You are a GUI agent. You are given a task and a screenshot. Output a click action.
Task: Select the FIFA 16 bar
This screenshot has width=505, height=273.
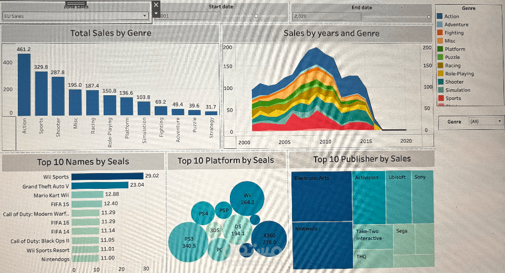pyautogui.click(x=85, y=222)
